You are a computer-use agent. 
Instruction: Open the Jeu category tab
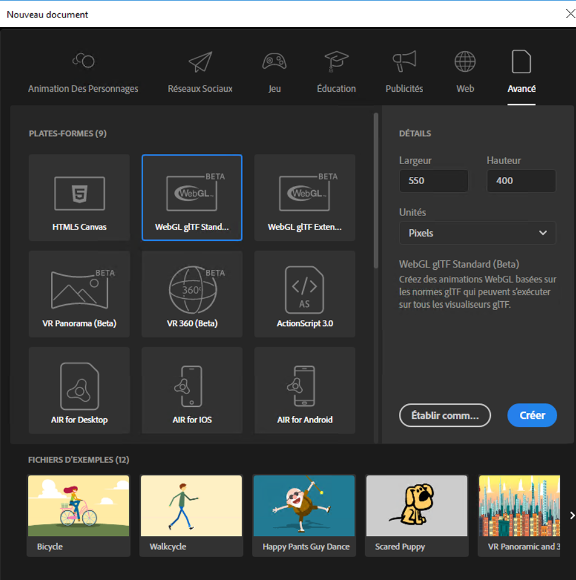pos(274,71)
